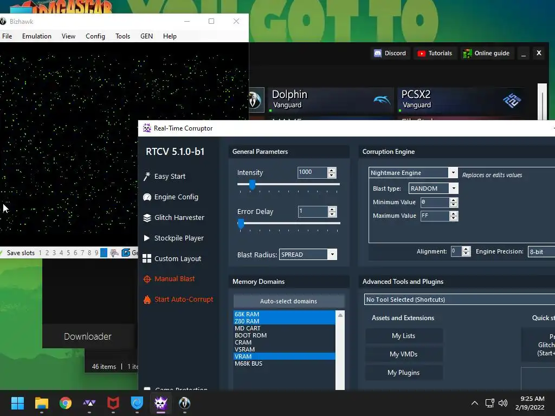Image resolution: width=555 pixels, height=416 pixels.
Task: Select save slot 9 in Bizhawk
Action: 96,253
